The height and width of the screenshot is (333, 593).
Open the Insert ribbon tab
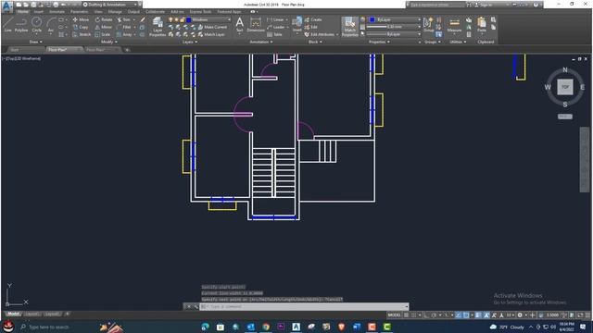[39, 12]
